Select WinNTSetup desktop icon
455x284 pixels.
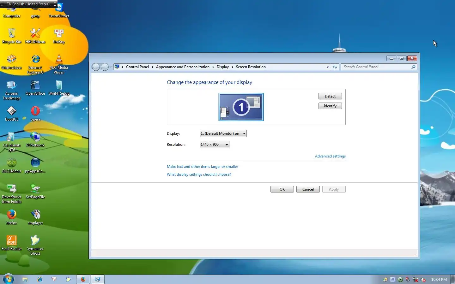[x=59, y=87]
